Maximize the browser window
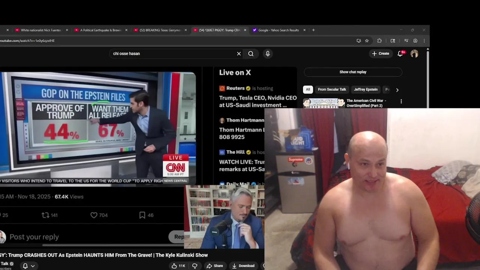This screenshot has height=270, width=480. pos(412,30)
